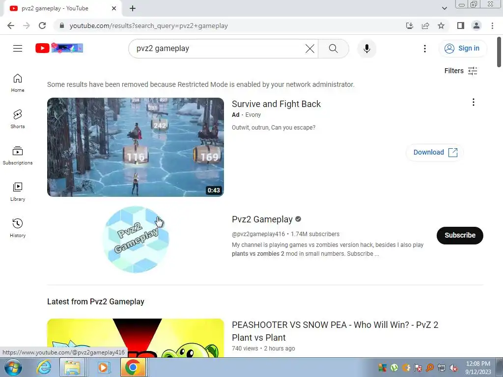Reload the page
Viewport: 503px width, 377px height.
(x=42, y=26)
